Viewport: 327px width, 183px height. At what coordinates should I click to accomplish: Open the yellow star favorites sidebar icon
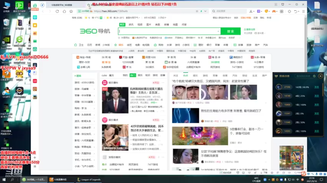(35, 25)
